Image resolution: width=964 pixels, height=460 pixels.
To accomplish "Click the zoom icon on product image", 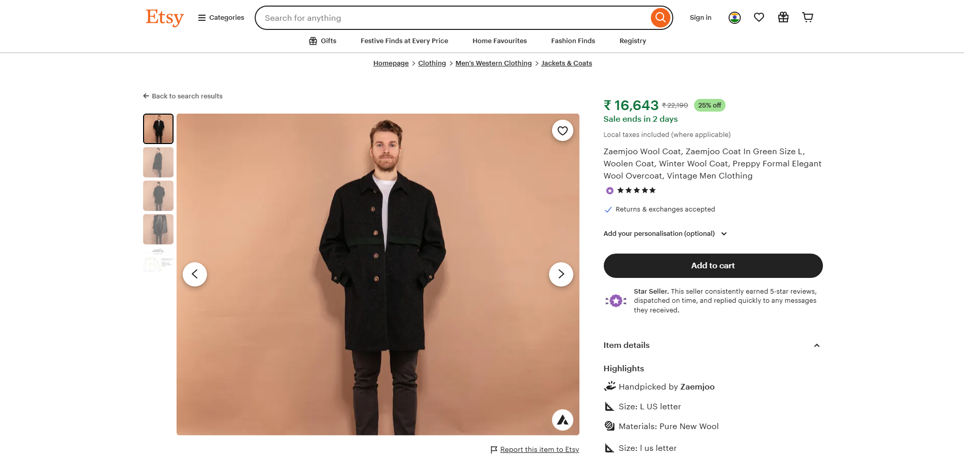I will click(562, 420).
